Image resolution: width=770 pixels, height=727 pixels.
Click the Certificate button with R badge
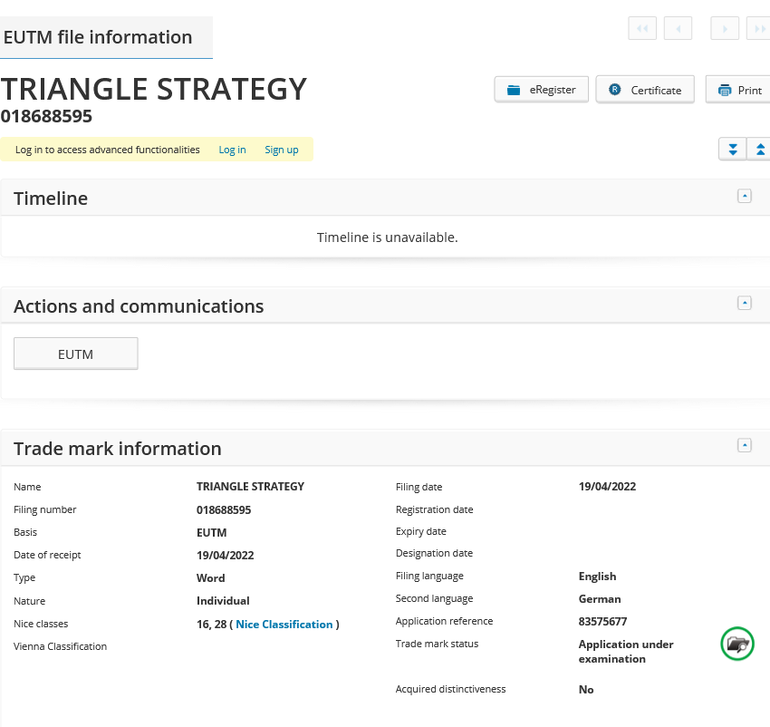pos(645,90)
